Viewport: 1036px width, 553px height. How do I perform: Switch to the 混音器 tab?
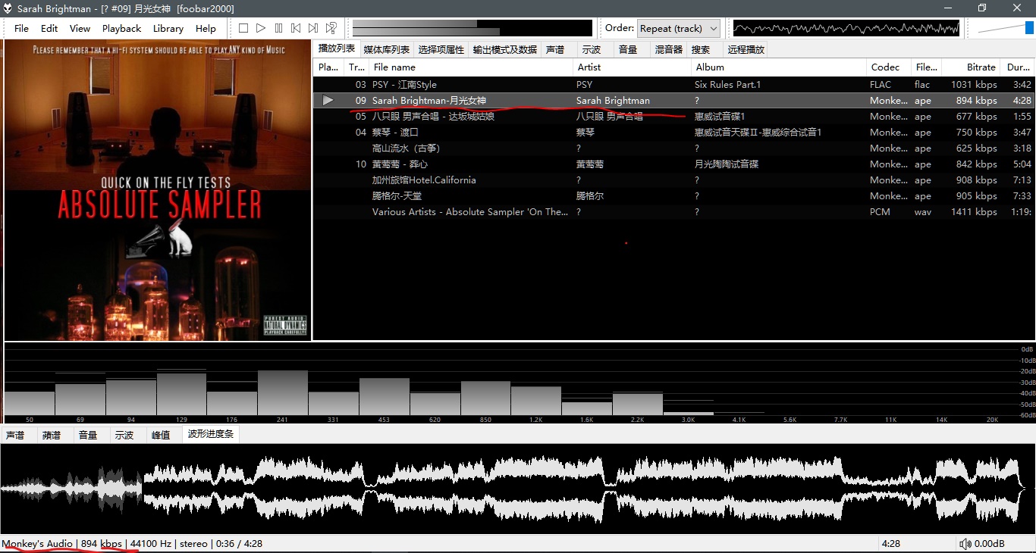[668, 50]
